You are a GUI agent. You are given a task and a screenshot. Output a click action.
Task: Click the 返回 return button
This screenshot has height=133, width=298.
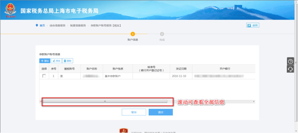[x=252, y=25]
